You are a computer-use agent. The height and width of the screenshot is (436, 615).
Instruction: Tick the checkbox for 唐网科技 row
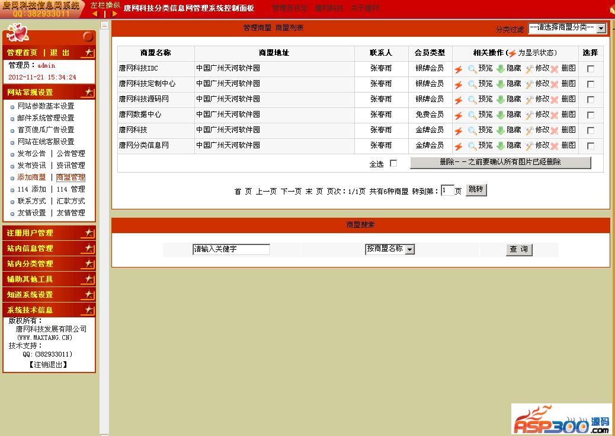590,131
